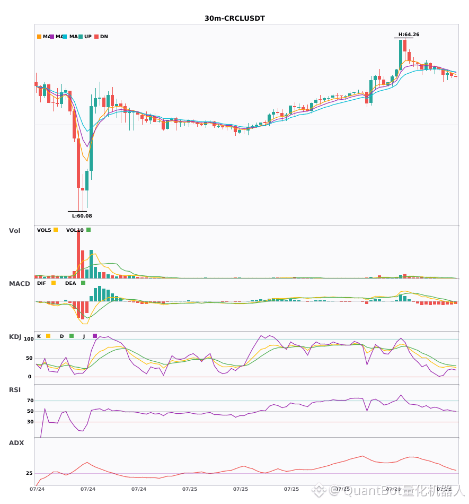
Task: Click the 70 level on RSI axis
Action: coord(30,401)
